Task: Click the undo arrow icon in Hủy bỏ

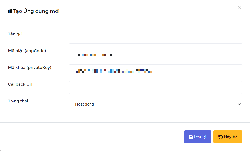Action: click(x=221, y=137)
